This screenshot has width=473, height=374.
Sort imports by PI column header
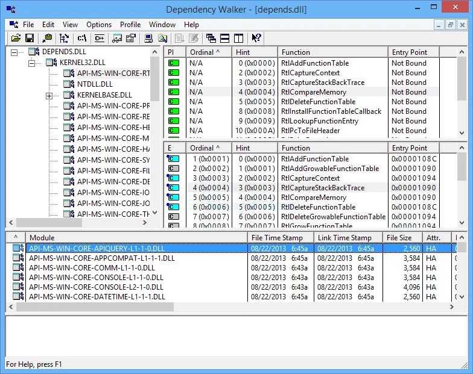click(x=175, y=52)
